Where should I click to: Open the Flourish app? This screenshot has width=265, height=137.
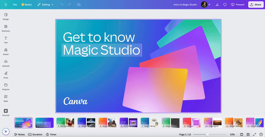pos(6,112)
